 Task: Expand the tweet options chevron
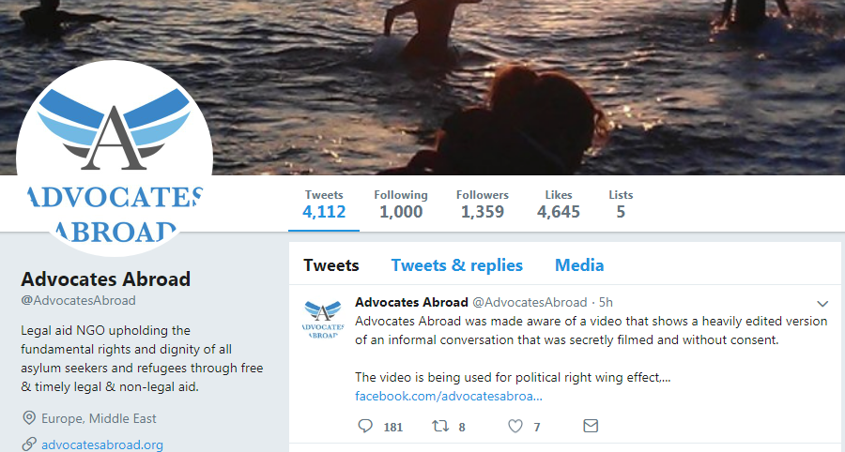pos(822,303)
